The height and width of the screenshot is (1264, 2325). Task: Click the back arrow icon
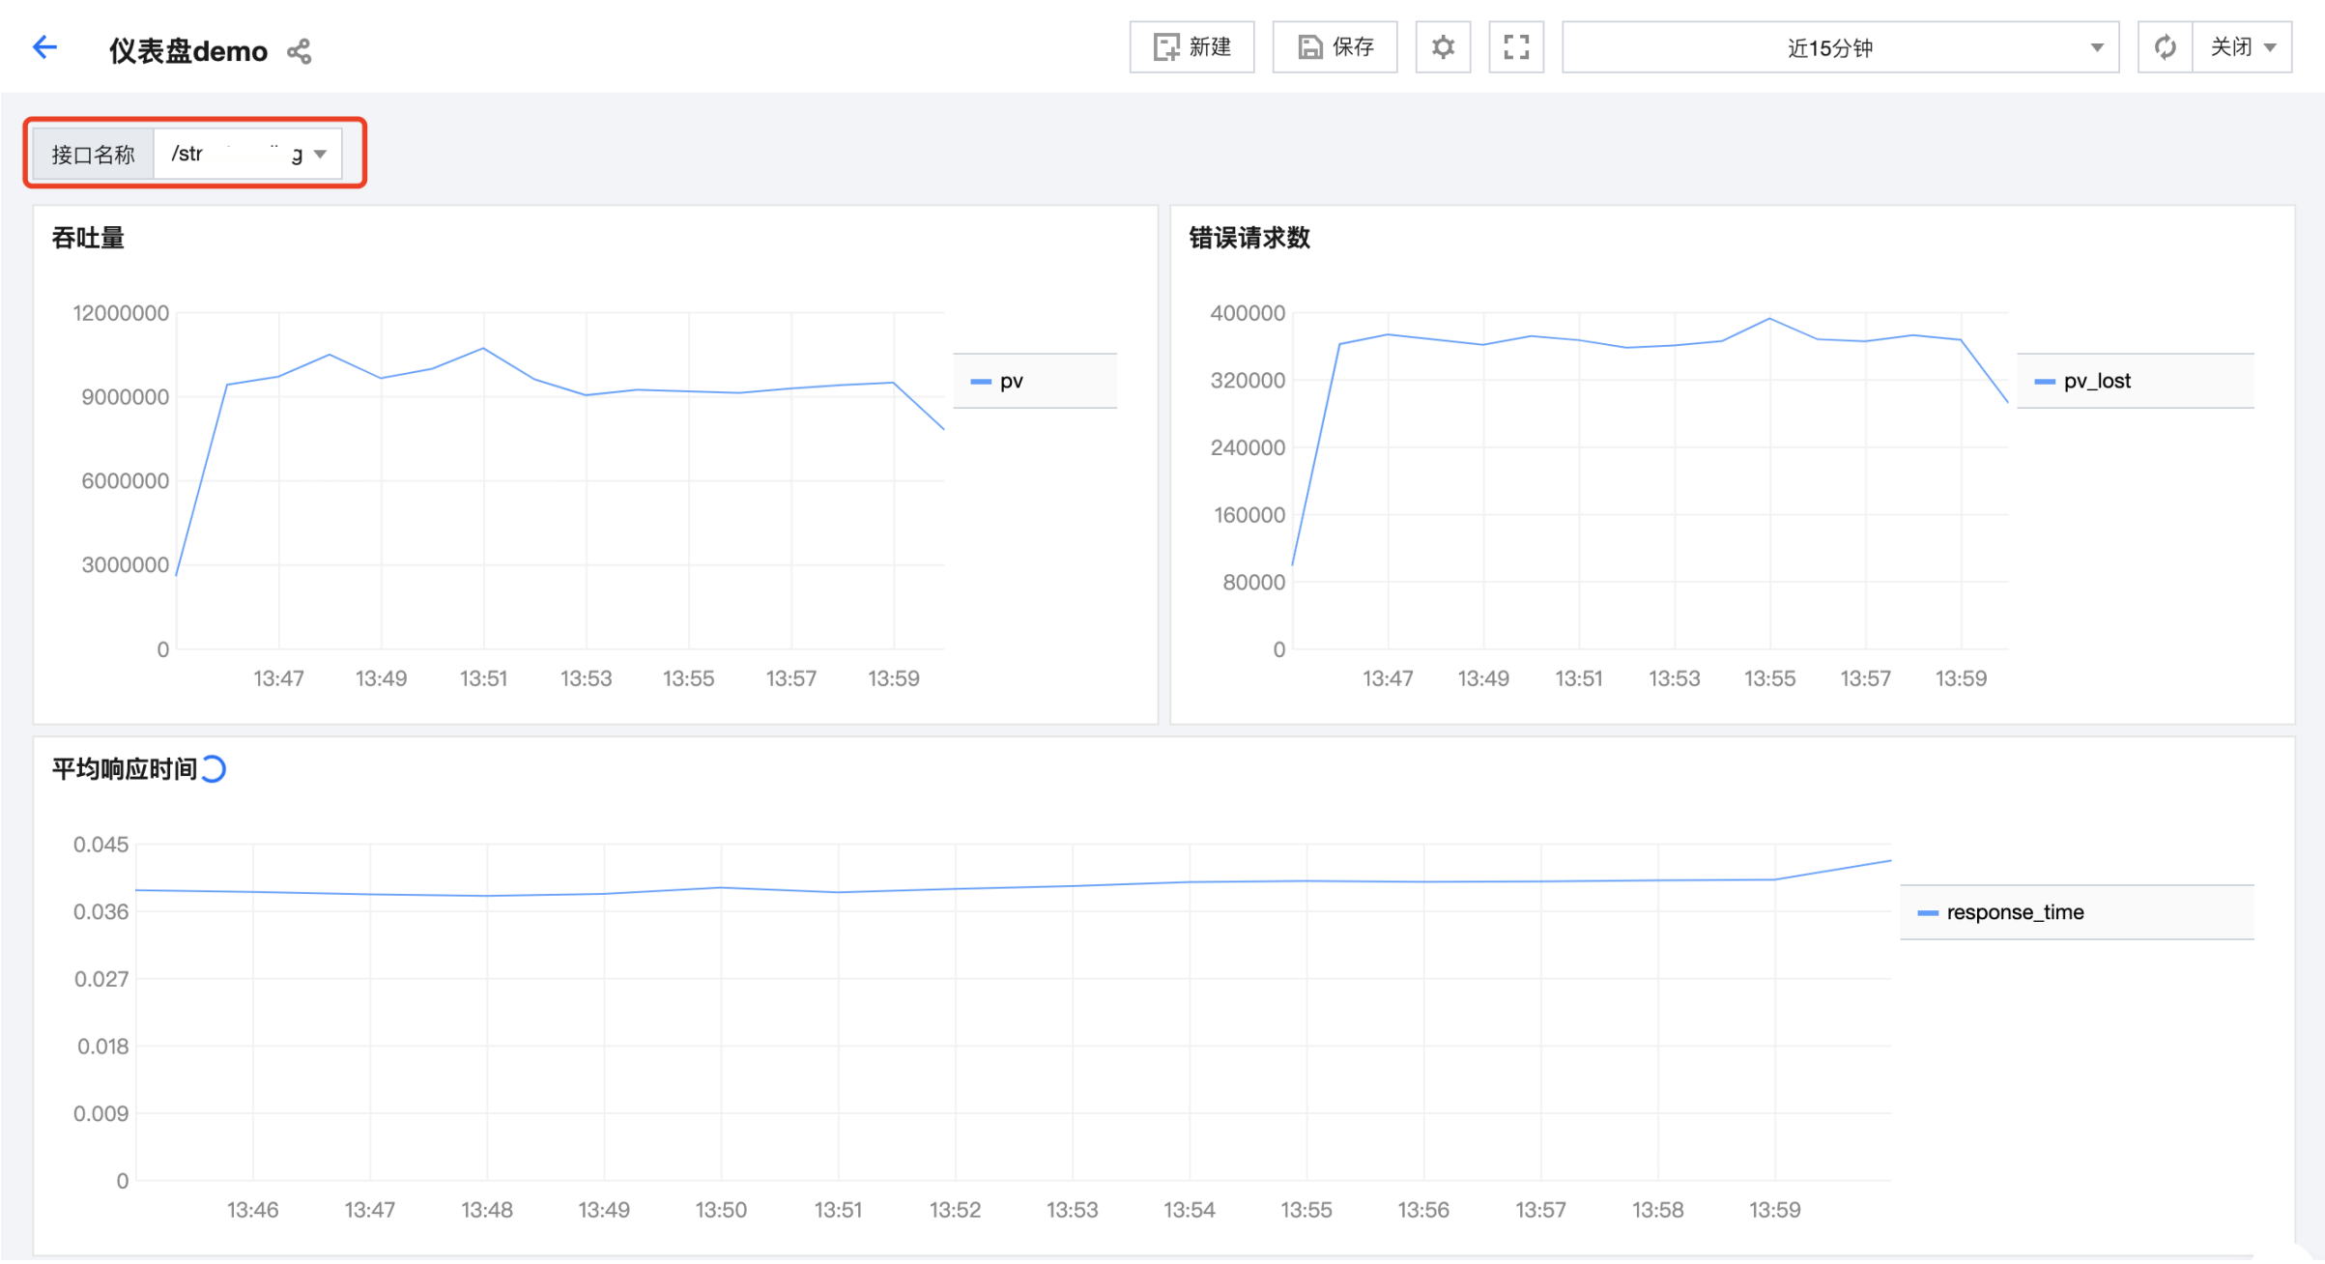44,47
